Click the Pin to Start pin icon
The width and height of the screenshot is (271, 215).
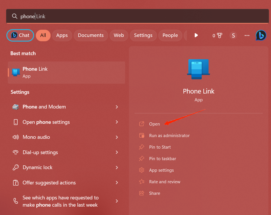click(142, 147)
